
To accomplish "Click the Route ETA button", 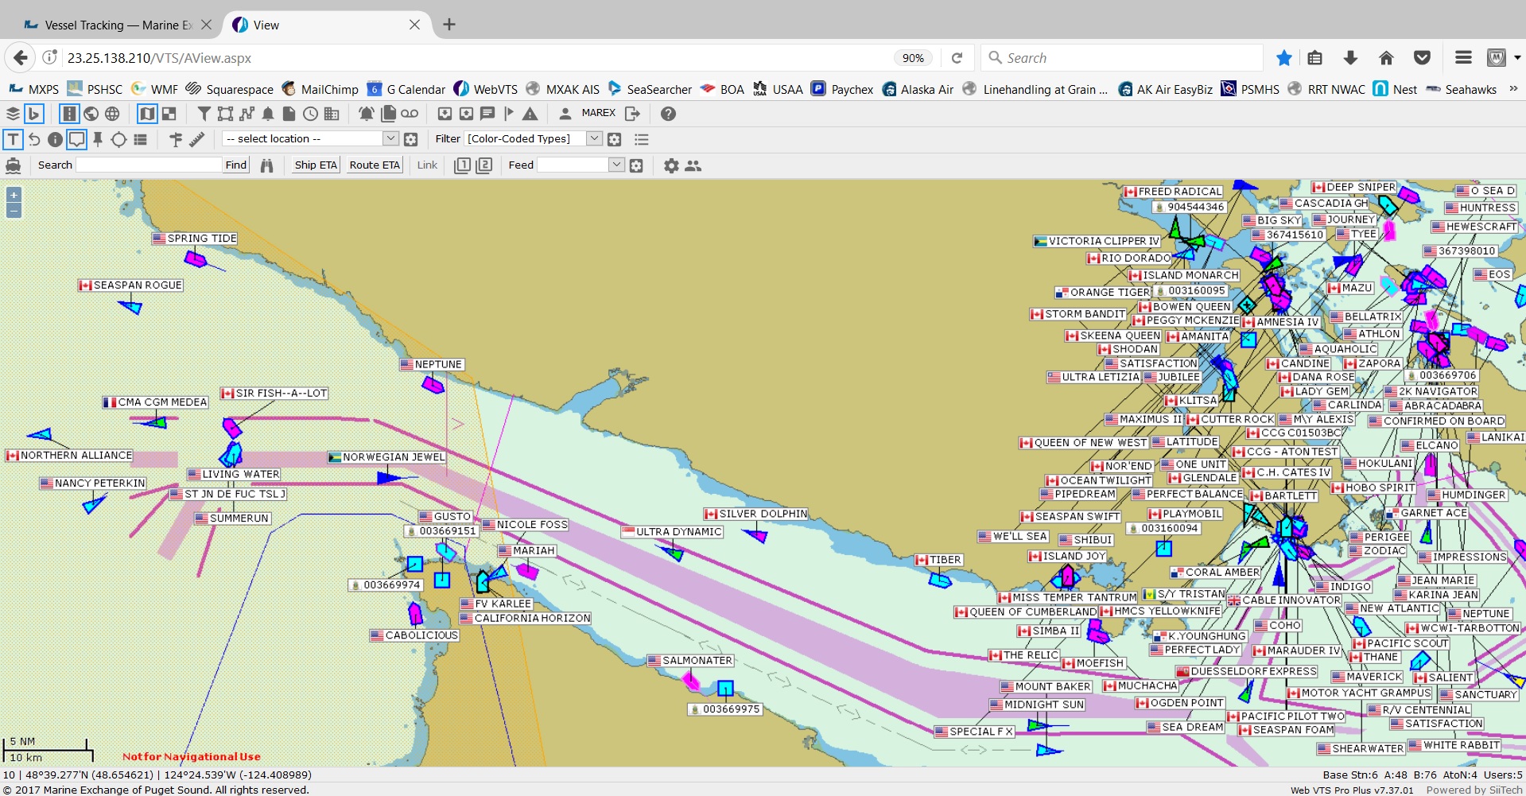I will coord(375,165).
